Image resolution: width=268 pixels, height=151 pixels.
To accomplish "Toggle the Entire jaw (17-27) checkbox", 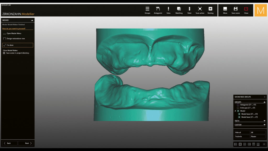I will coord(238,108).
